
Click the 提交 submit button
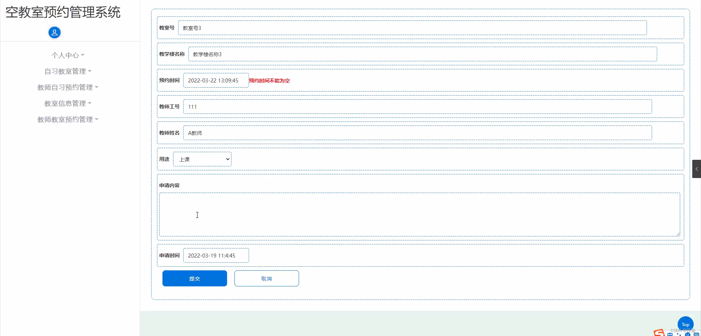(x=195, y=278)
